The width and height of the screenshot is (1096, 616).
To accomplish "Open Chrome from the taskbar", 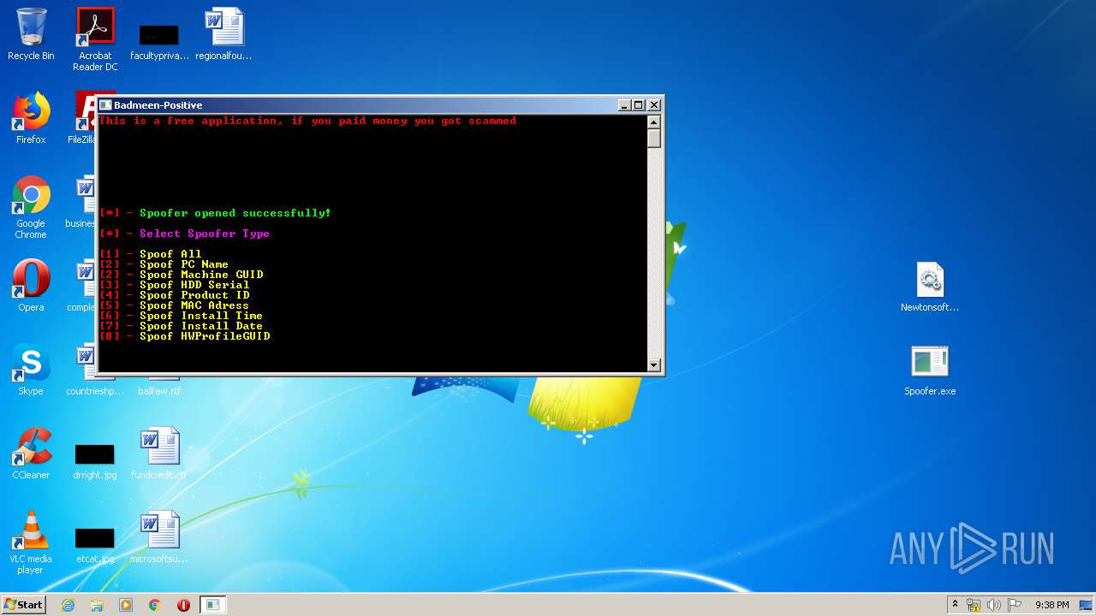I will click(x=155, y=605).
